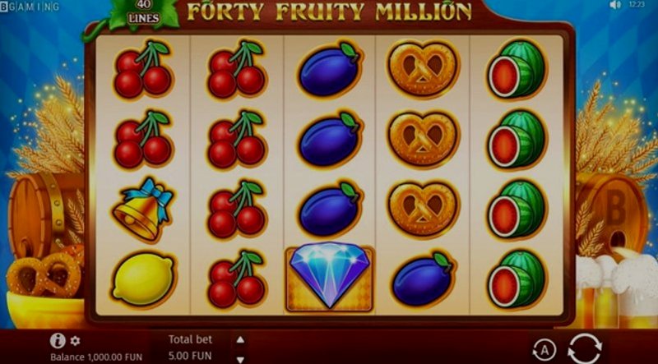Click the Balance 1,000.00 FUN text
Viewport: 658px width, 364px height.
click(x=96, y=357)
